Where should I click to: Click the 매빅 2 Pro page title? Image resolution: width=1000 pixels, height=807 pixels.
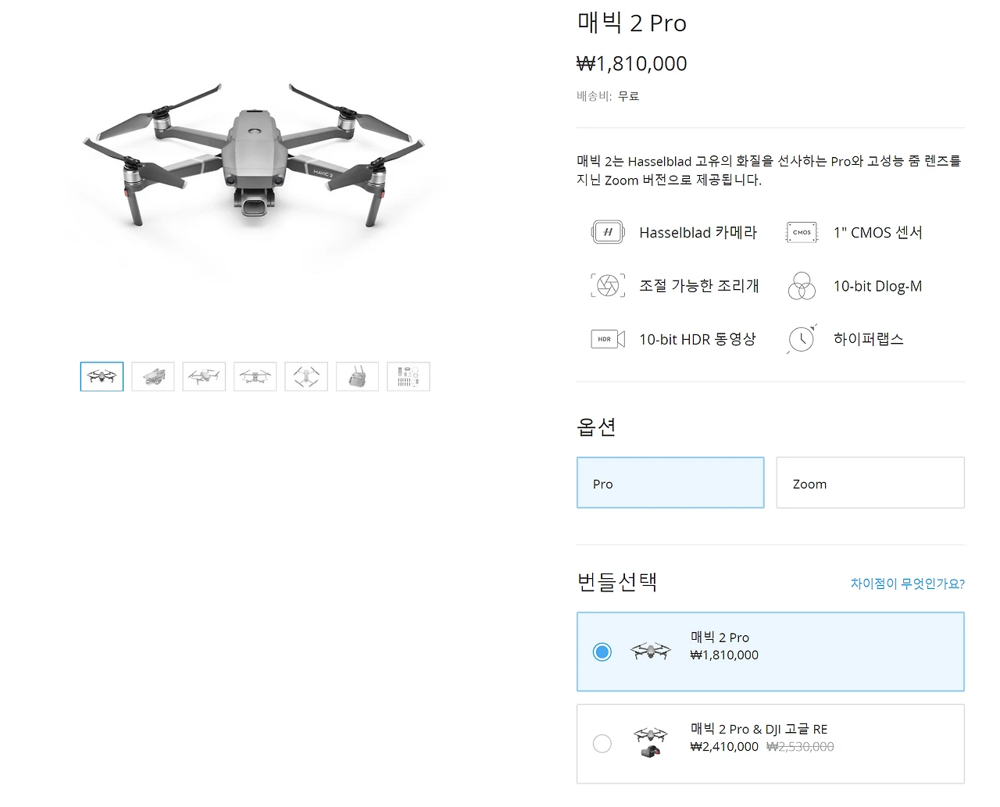pos(631,23)
